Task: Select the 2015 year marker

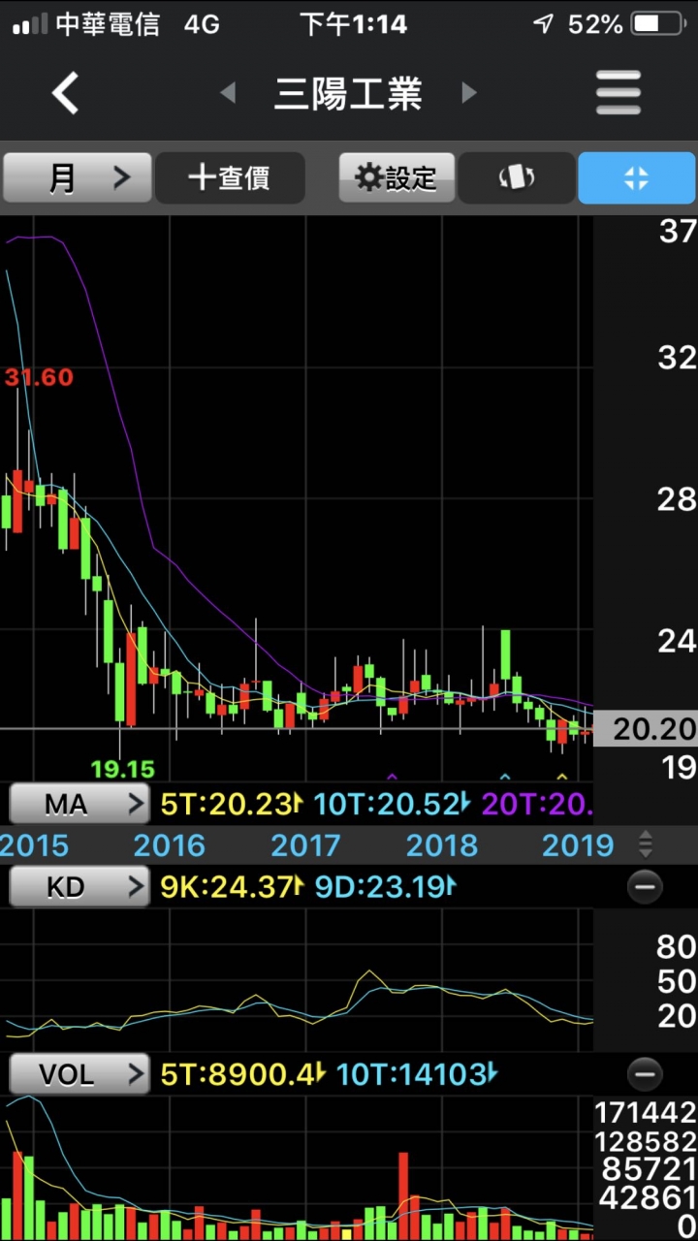Action: pyautogui.click(x=35, y=845)
